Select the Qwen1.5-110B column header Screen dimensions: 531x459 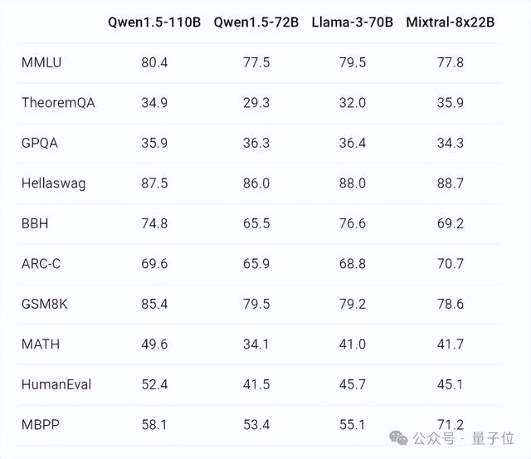(155, 22)
